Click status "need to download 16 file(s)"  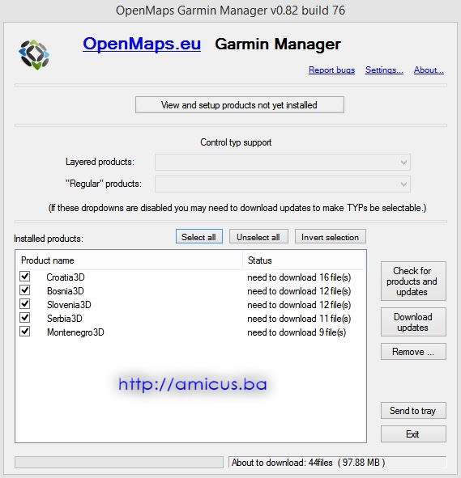click(x=299, y=277)
